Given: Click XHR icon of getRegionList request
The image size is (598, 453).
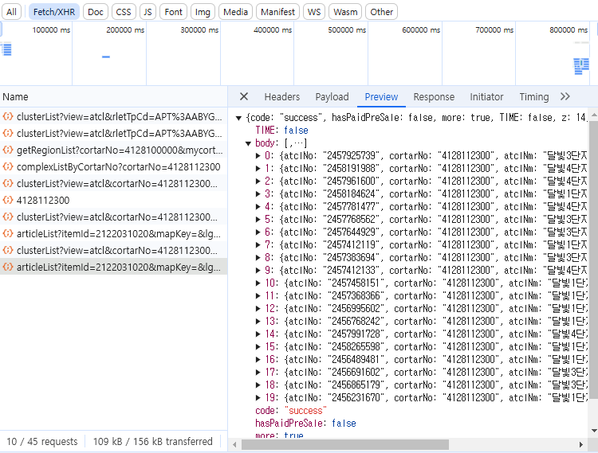Looking at the screenshot, I should (8, 150).
